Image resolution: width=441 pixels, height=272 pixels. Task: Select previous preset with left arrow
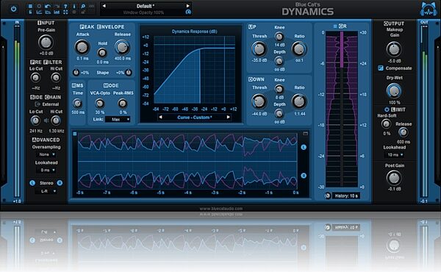click(104, 6)
